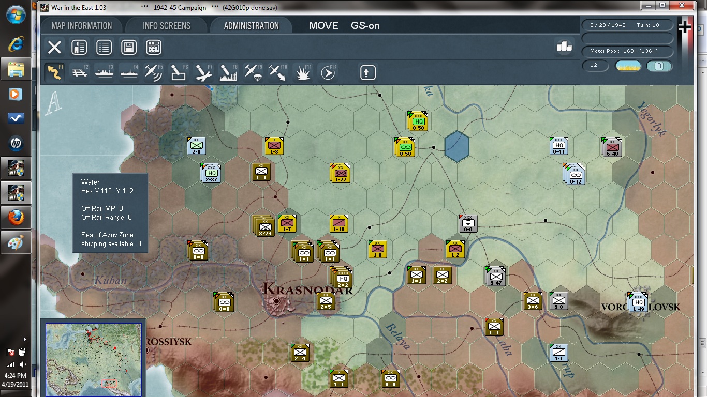The image size is (707, 397).
Task: Select the light blue counter 1-1
Action: 559,353
